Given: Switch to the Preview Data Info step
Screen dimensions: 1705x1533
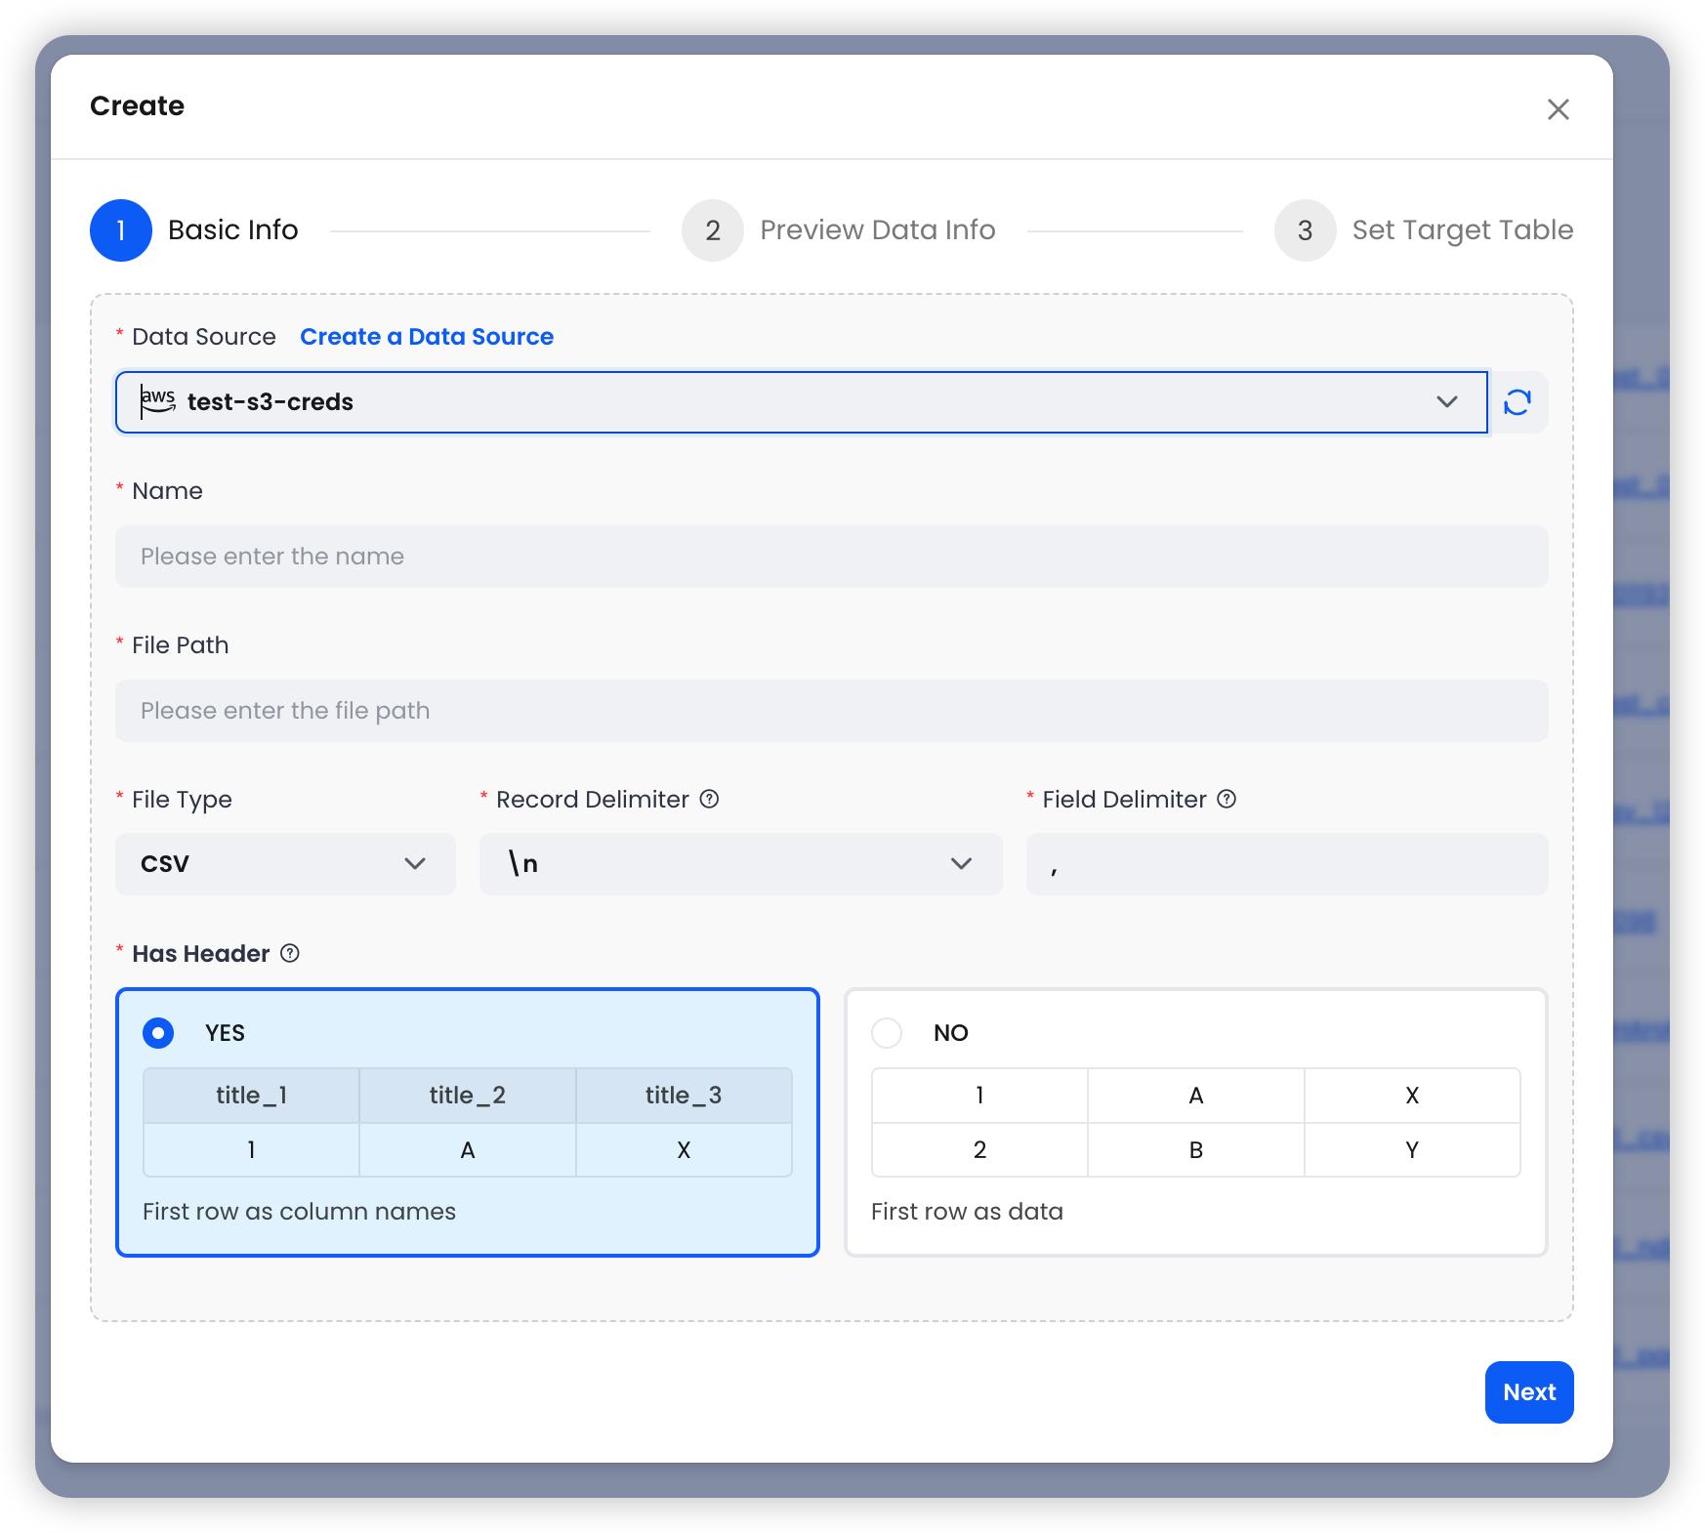Looking at the screenshot, I should click(x=877, y=229).
